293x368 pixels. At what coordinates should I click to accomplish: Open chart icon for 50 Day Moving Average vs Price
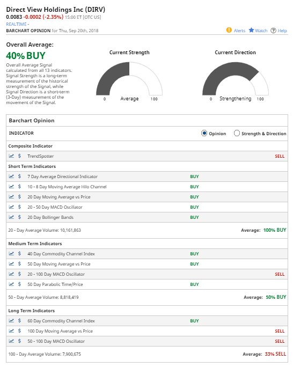click(11, 264)
